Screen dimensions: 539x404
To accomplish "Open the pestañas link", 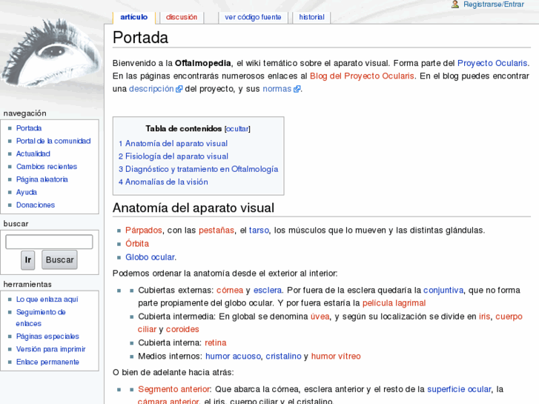I will point(216,231).
